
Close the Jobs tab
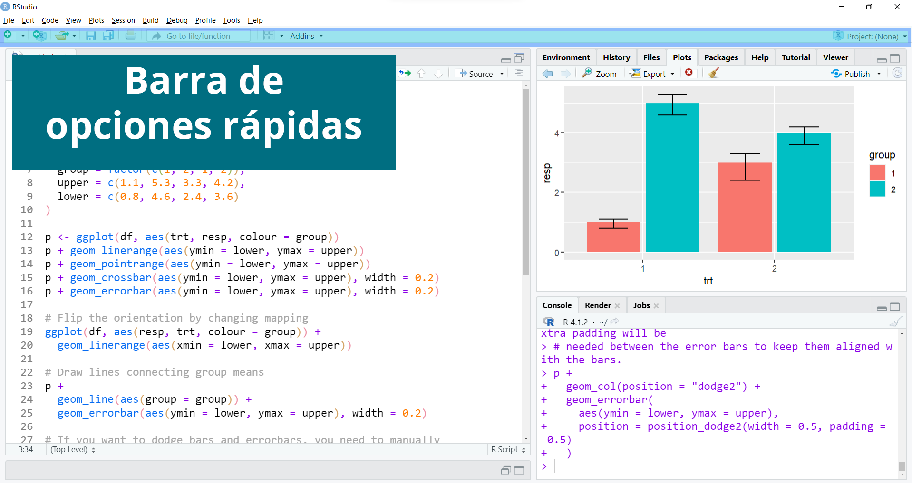656,306
